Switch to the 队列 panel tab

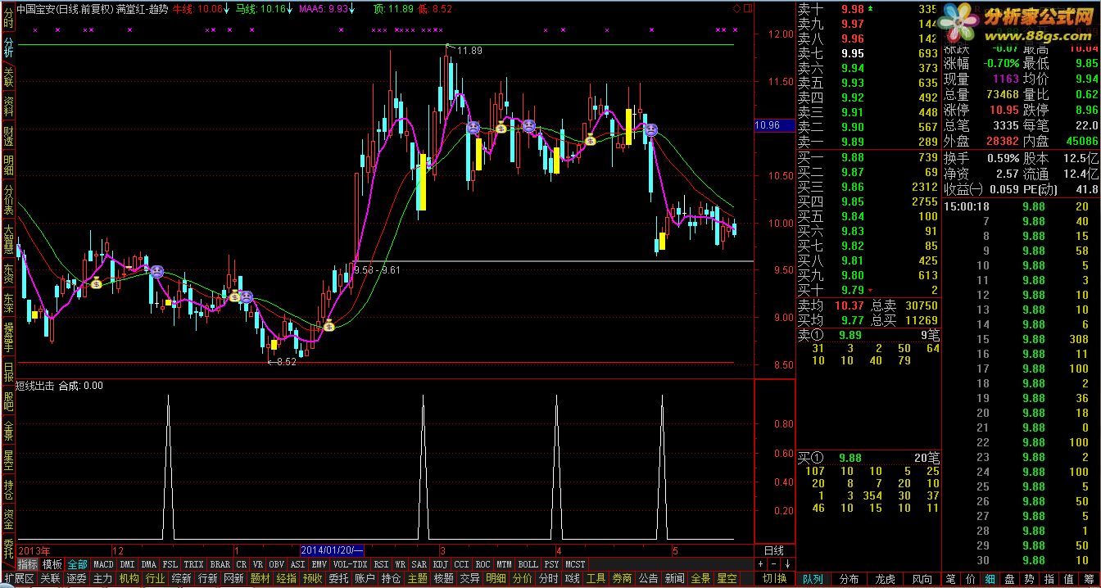click(x=813, y=579)
